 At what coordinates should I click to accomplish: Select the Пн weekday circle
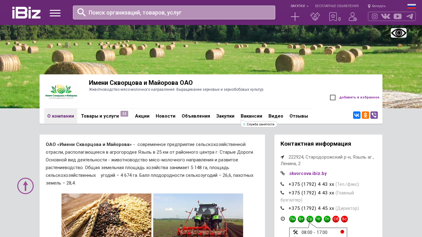pos(293,219)
